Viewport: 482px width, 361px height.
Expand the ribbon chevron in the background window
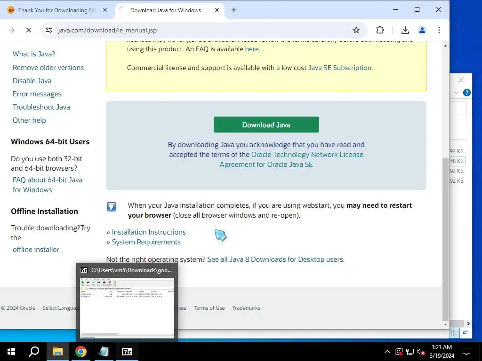point(457,93)
